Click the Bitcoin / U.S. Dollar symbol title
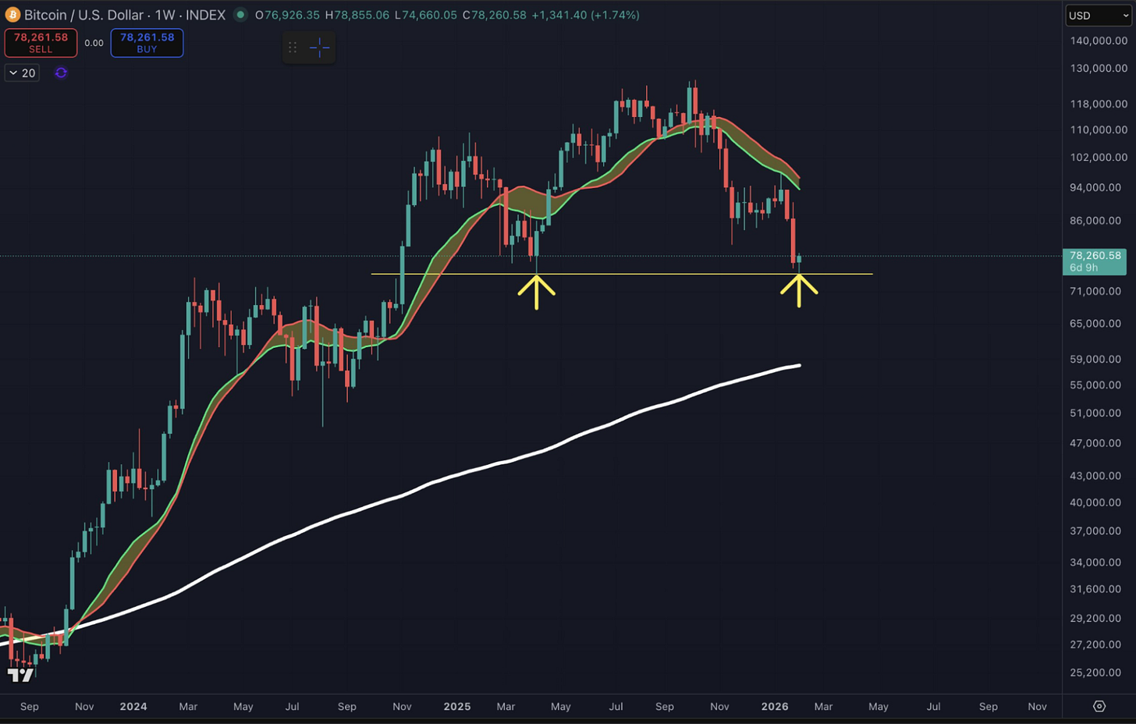Screen dimensions: 1136x724 point(84,15)
